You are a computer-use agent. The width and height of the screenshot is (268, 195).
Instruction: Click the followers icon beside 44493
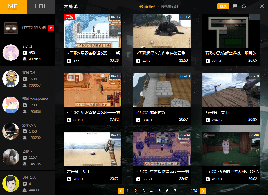coord(25,190)
